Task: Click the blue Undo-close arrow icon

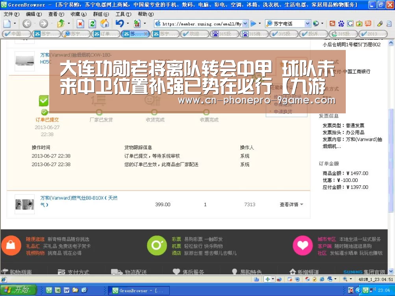Action: coord(120,24)
